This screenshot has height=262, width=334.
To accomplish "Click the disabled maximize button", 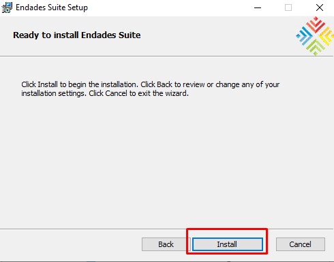I will coord(288,7).
